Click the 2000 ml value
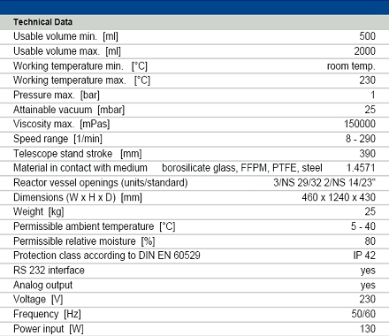This screenshot has width=389, height=336. pos(365,51)
